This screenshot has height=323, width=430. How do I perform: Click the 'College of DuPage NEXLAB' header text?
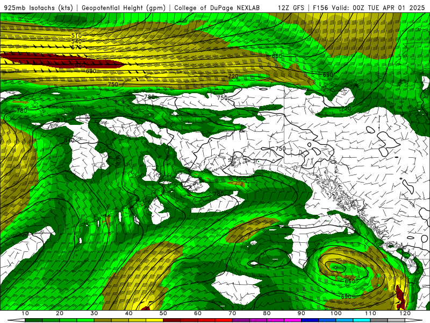tap(217, 8)
